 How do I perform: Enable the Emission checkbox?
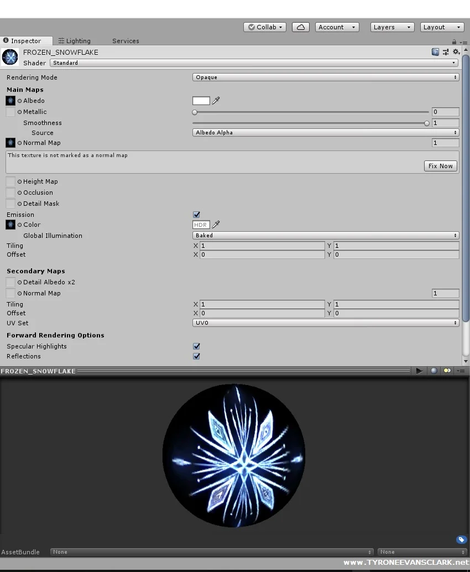(196, 215)
